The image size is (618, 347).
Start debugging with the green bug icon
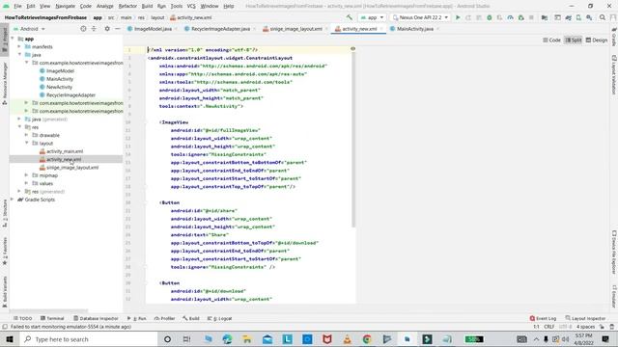490,17
